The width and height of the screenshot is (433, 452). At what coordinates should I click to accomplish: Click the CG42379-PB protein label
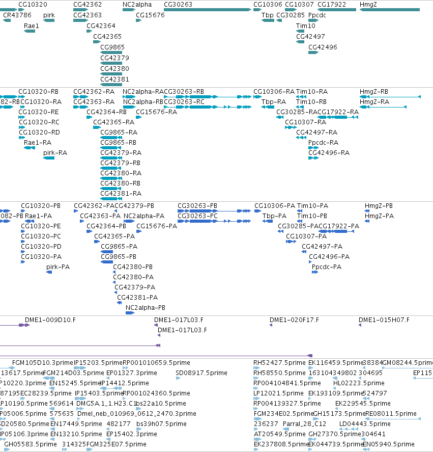tap(134, 205)
